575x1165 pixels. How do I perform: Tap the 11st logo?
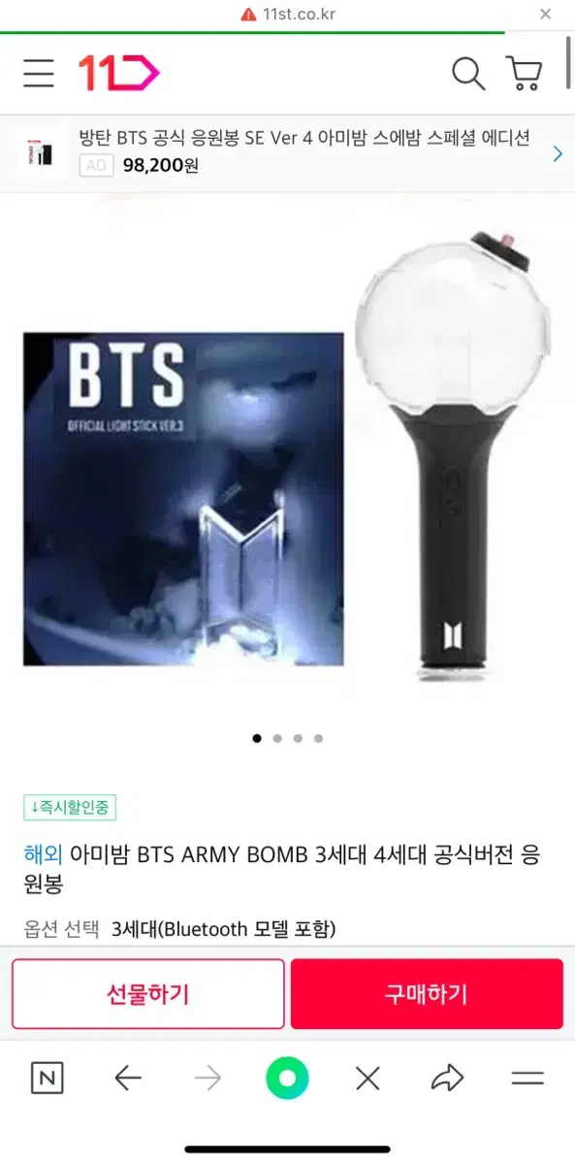(x=118, y=73)
